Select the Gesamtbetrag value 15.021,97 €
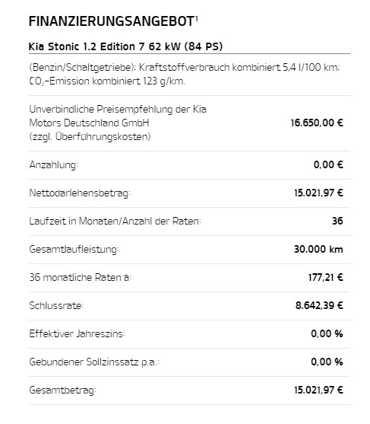Image resolution: width=370 pixels, height=424 pixels. pos(318,390)
